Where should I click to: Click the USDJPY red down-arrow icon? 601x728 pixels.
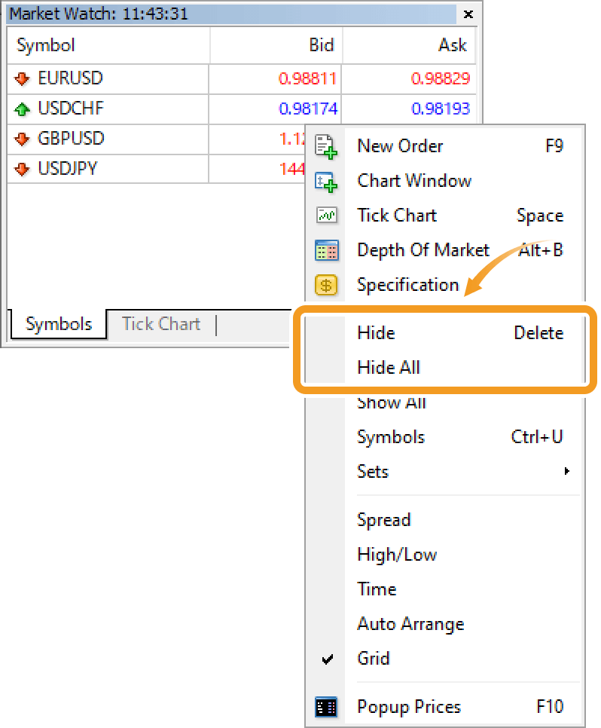pyautogui.click(x=22, y=169)
